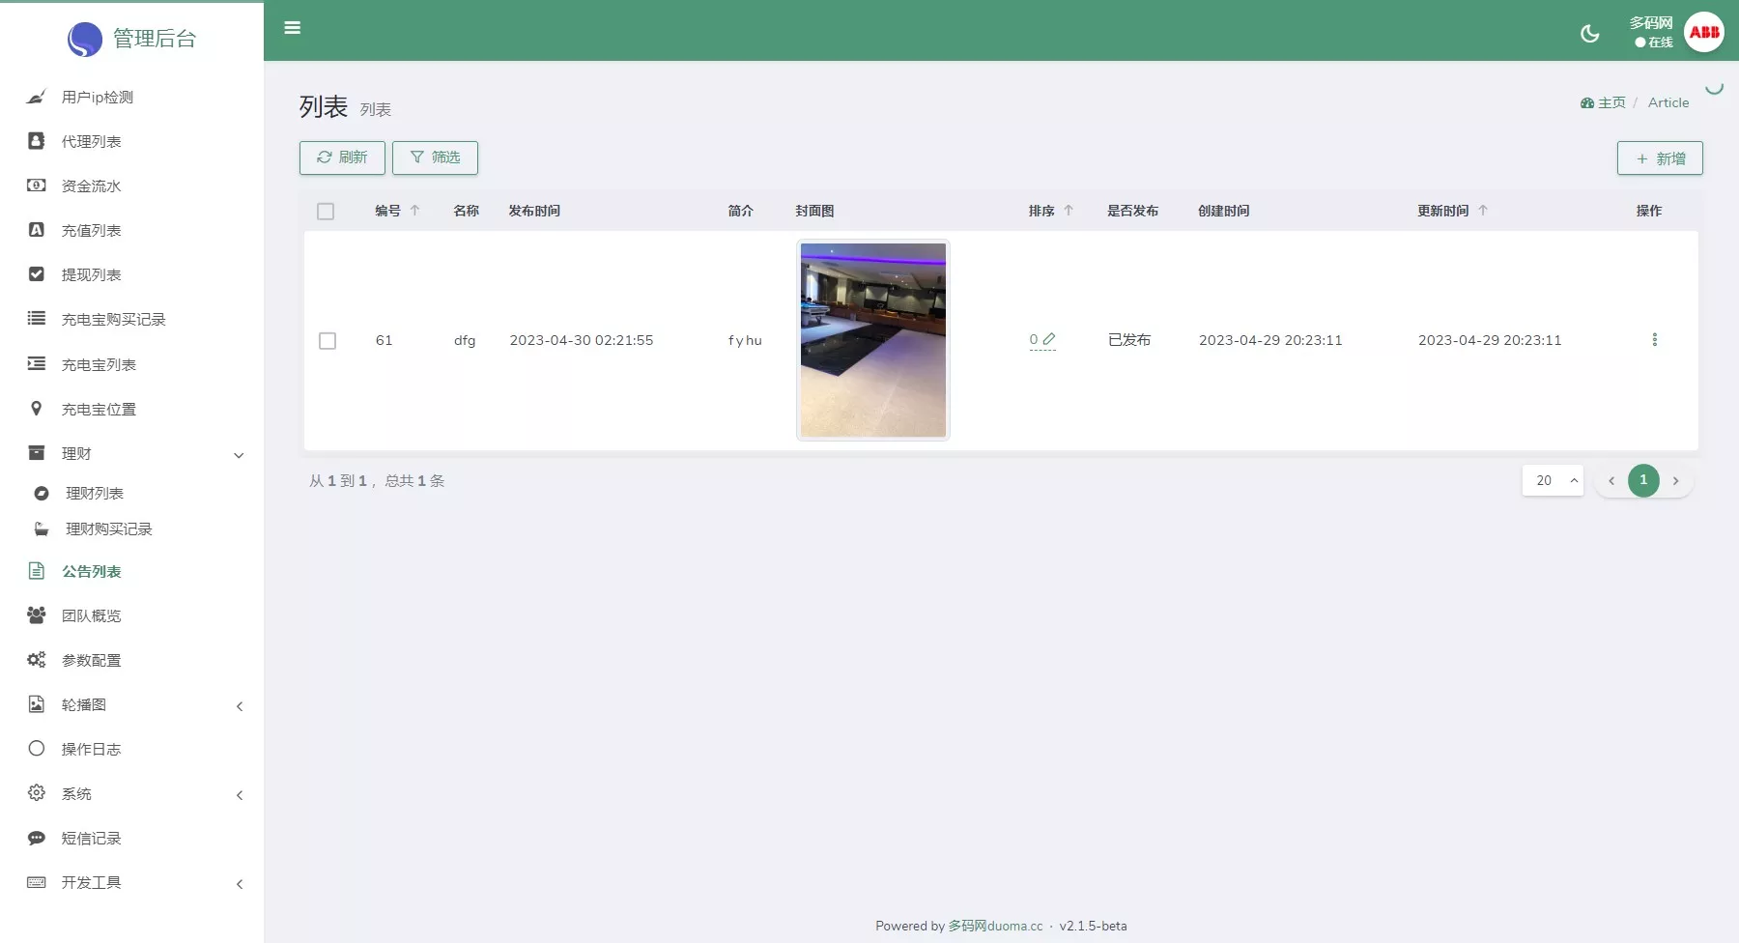Expand the 开发工具 sidebar menu
Viewport: 1739px width, 943px height.
pyautogui.click(x=239, y=884)
